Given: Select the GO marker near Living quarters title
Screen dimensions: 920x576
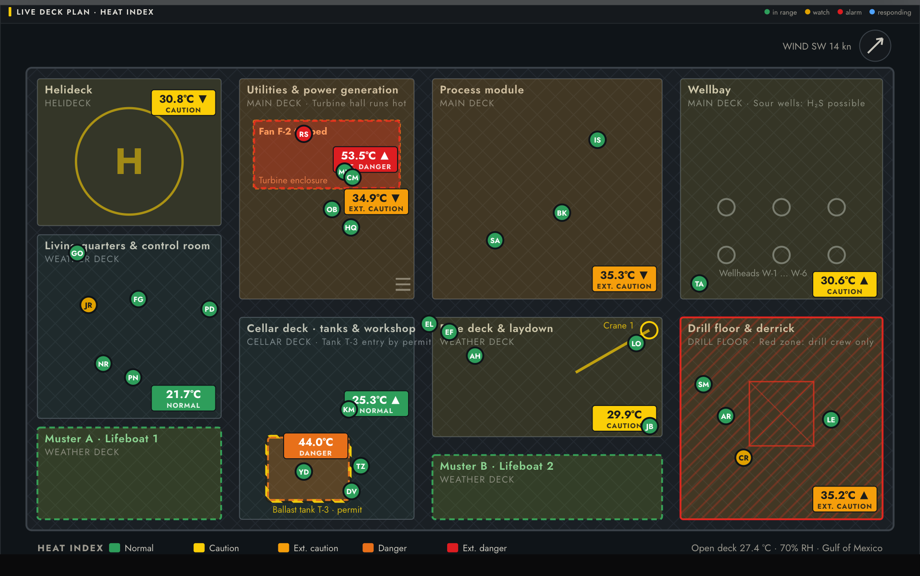Looking at the screenshot, I should point(77,253).
